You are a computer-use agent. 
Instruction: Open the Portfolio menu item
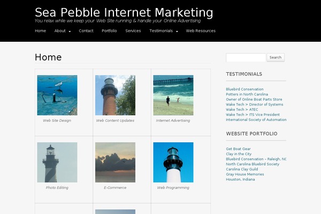[x=109, y=30]
